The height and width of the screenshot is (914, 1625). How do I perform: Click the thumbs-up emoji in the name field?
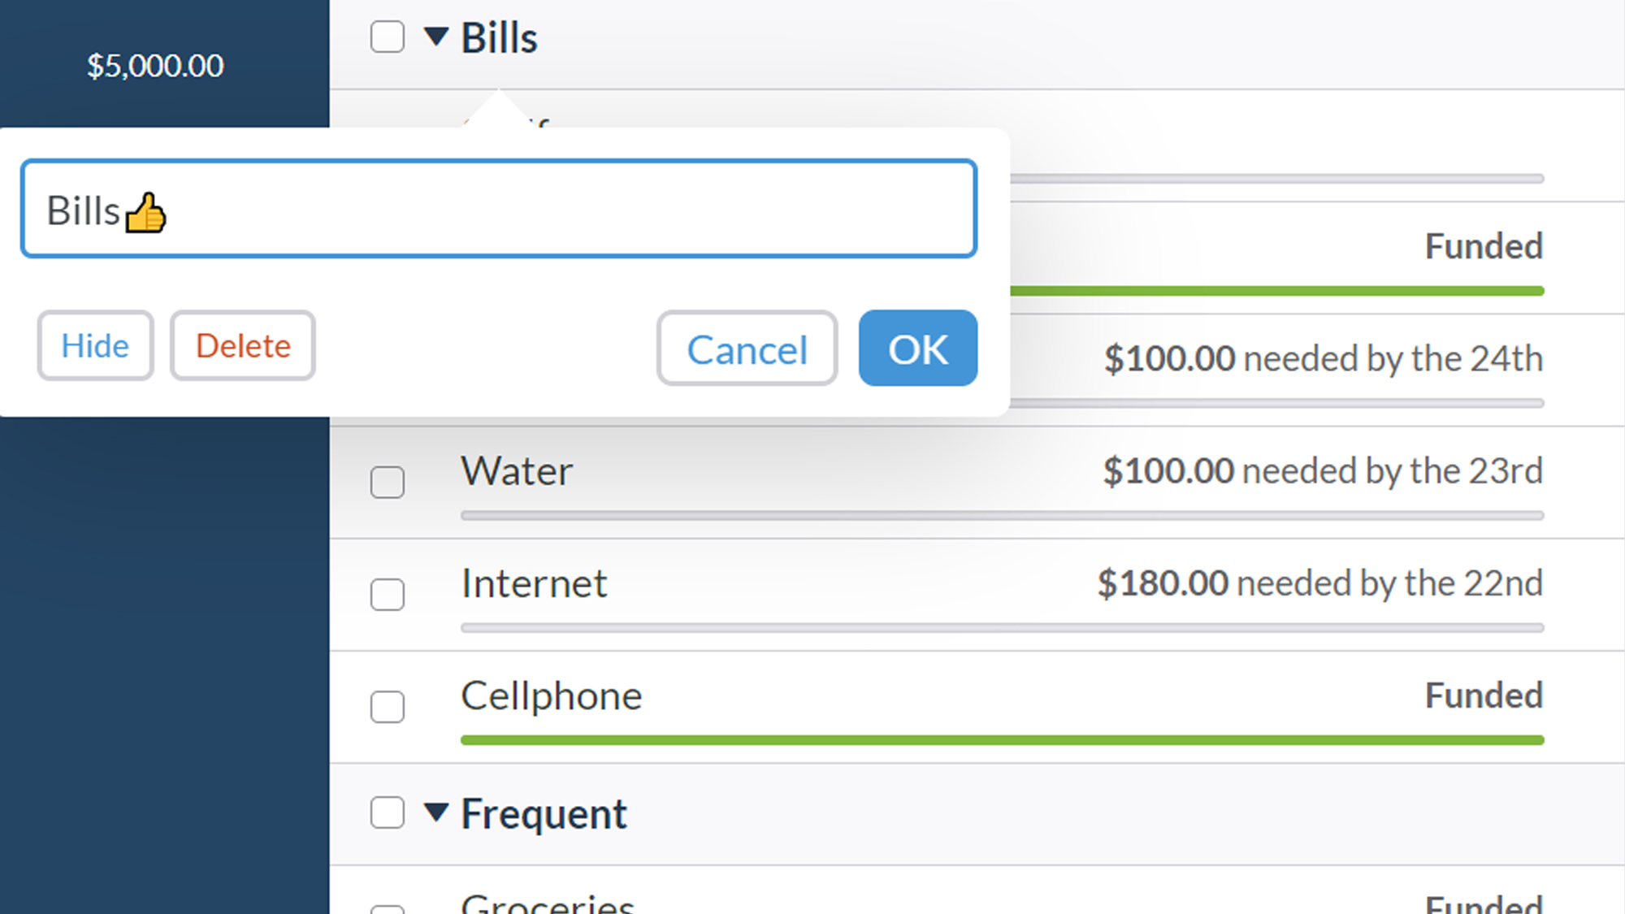146,213
